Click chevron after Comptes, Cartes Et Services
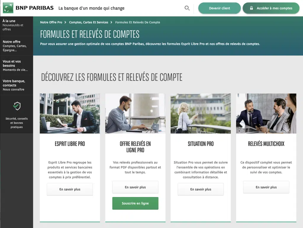The image size is (303, 228). click(111, 22)
